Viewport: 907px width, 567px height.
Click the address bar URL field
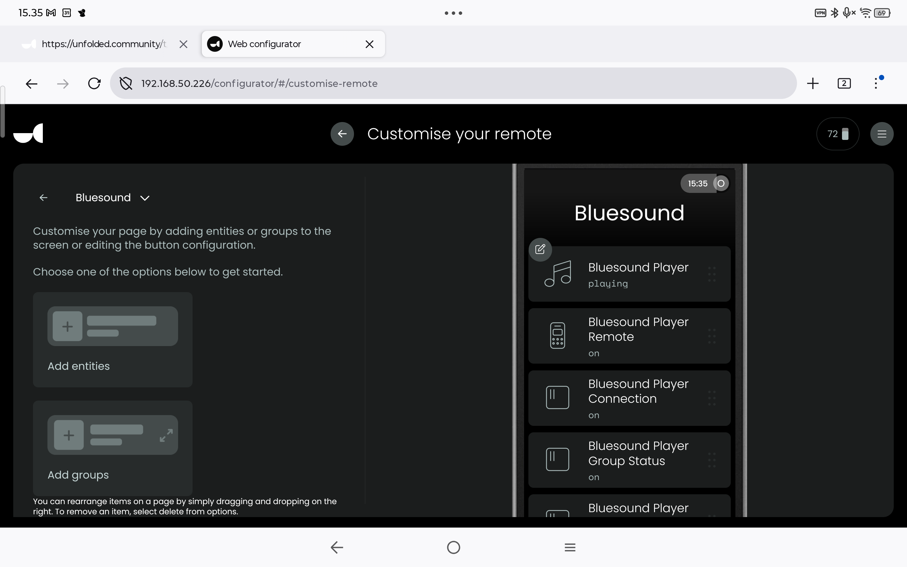point(453,83)
